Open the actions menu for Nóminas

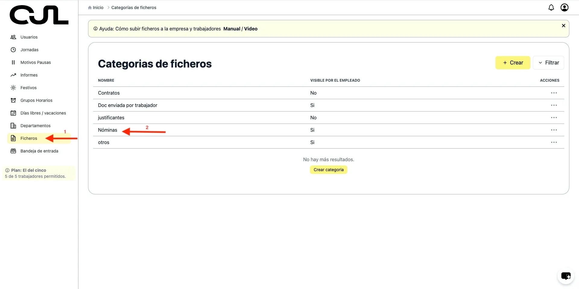(554, 130)
